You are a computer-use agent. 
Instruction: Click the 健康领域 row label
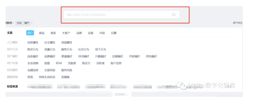click(12, 77)
